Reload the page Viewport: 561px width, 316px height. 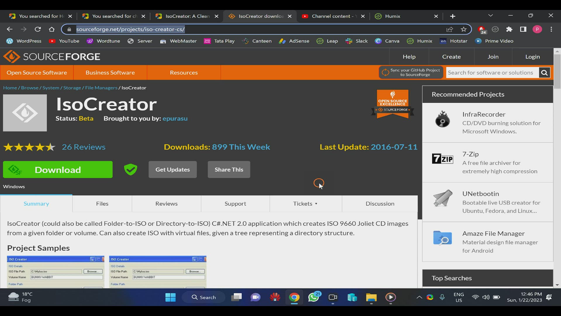coord(38,29)
